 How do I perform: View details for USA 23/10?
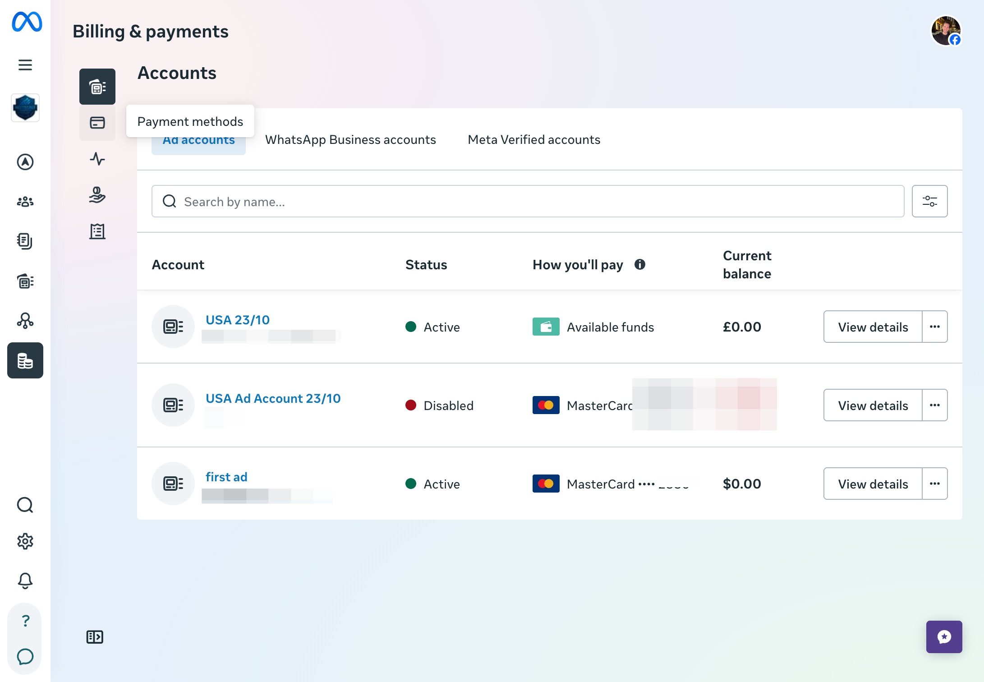[873, 327]
